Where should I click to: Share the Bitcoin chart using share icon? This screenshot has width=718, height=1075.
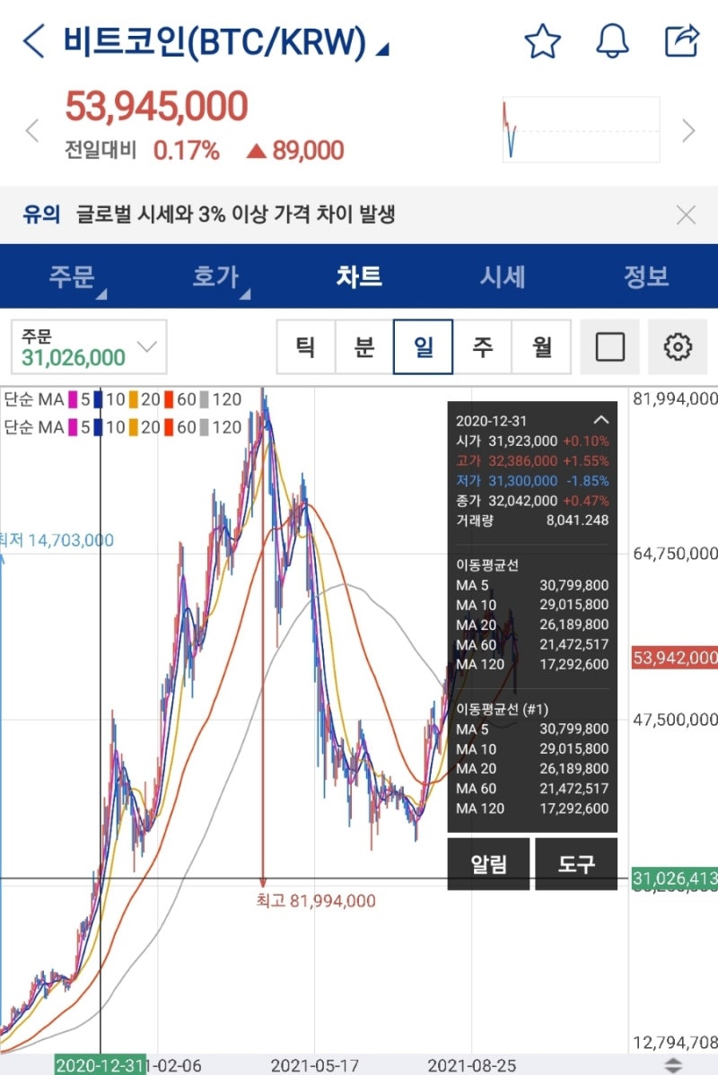coord(682,40)
